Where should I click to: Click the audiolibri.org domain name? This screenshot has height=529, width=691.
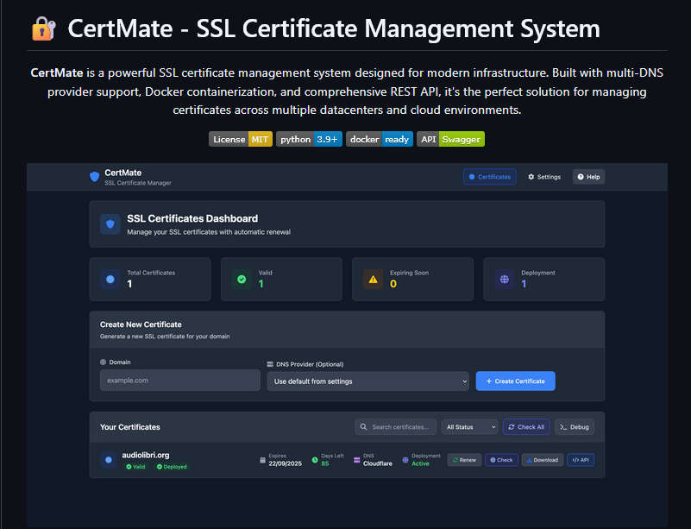click(x=146, y=455)
